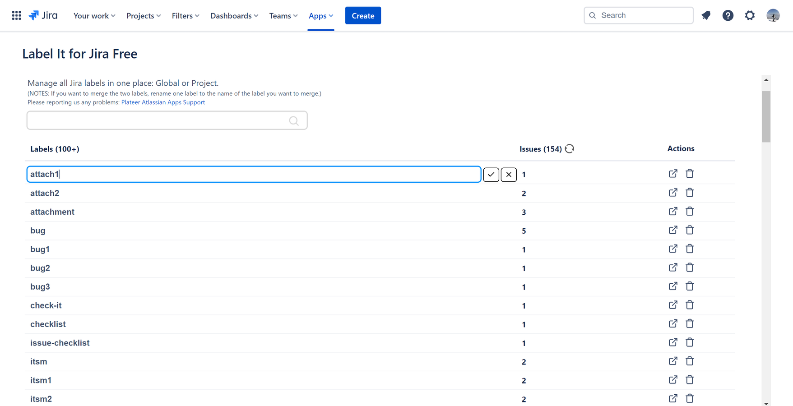
Task: Open issues for the bug label
Action: coord(673,230)
